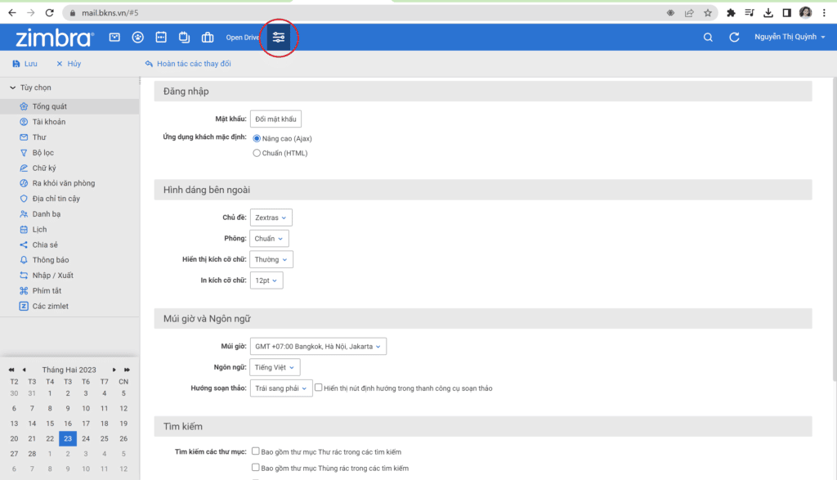
Task: Click the refresh arrow icon next to the username
Action: (734, 37)
